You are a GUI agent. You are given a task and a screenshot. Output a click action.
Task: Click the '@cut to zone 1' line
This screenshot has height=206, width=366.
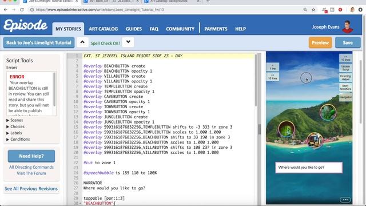tap(100, 163)
